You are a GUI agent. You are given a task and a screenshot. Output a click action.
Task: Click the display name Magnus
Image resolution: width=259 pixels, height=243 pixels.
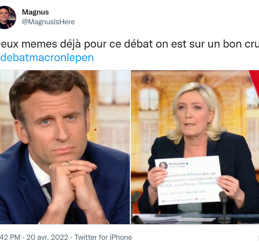pyautogui.click(x=35, y=12)
